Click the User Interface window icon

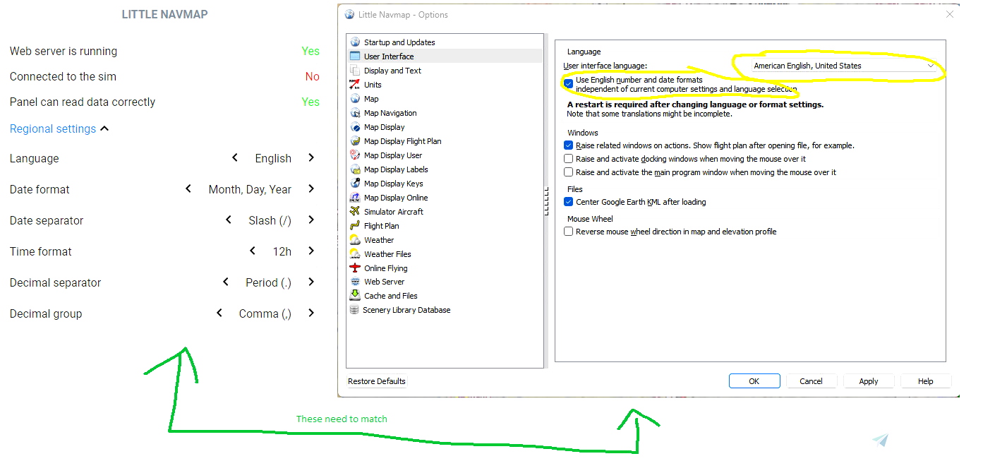tap(355, 56)
